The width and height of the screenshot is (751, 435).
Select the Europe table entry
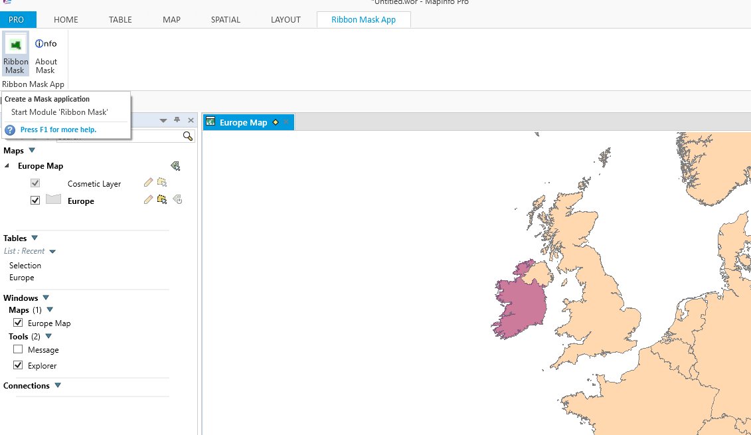pos(21,278)
